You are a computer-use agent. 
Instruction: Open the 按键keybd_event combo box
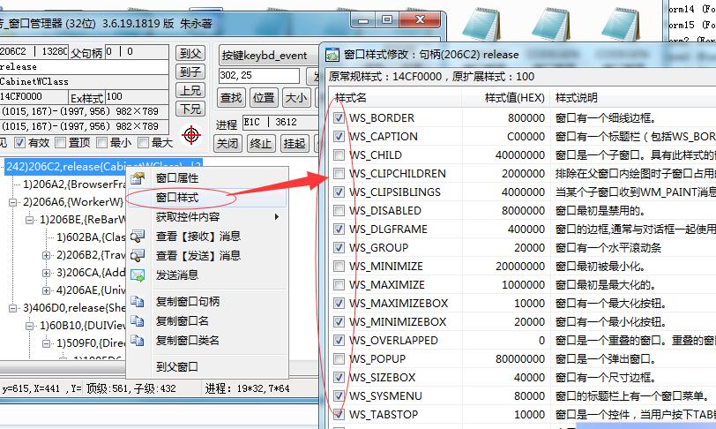[269, 56]
